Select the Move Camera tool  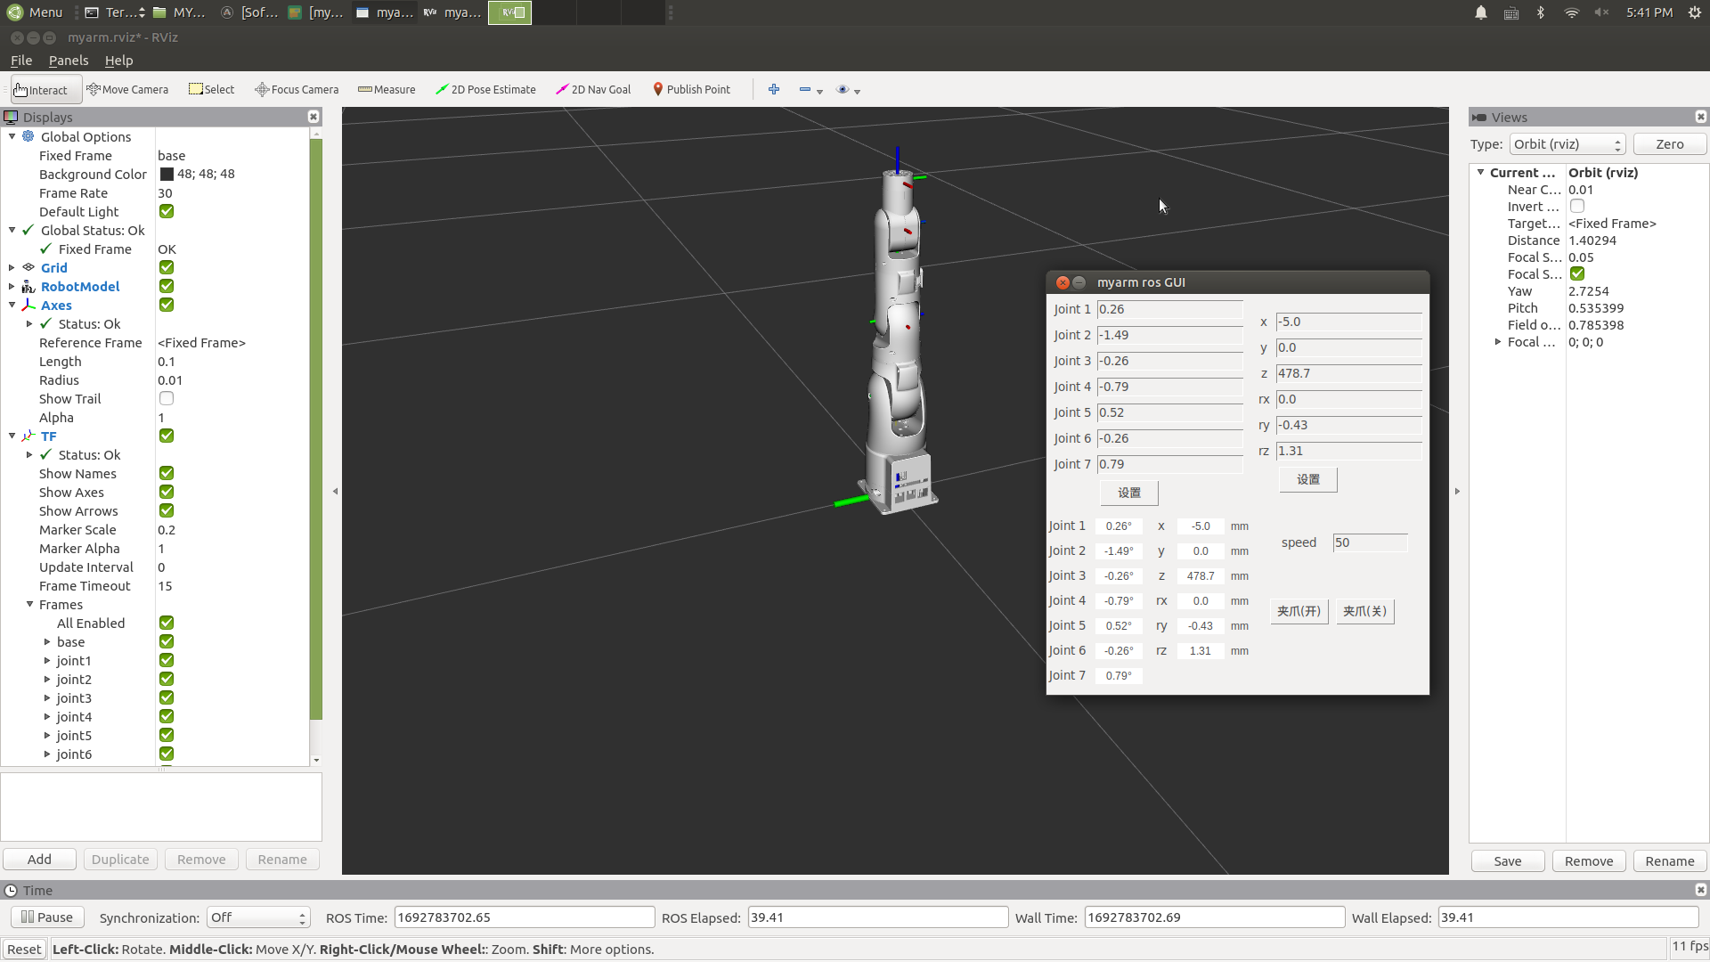(127, 89)
